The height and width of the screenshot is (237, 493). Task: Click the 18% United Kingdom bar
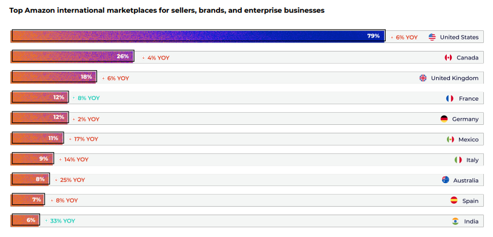[x=54, y=77]
